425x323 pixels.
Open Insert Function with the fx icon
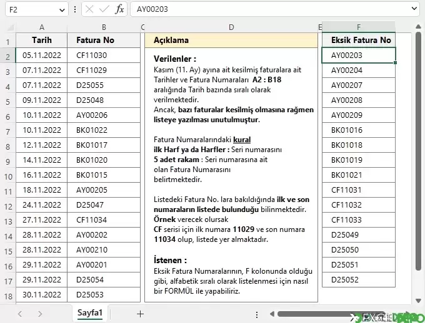119,9
